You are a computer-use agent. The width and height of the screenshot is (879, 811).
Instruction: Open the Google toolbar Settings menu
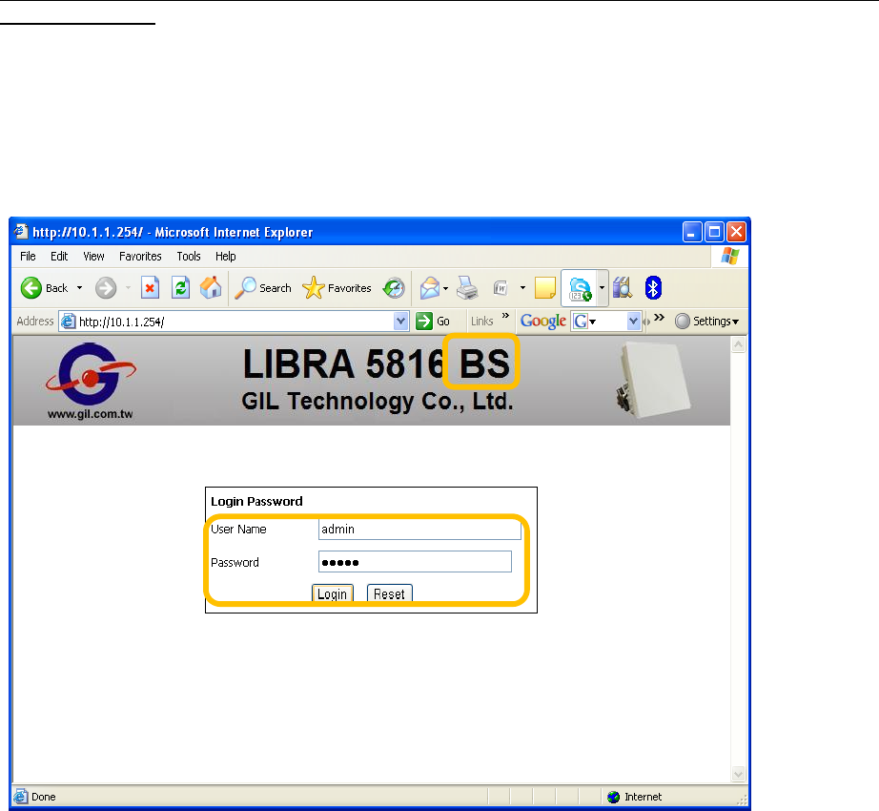click(706, 322)
